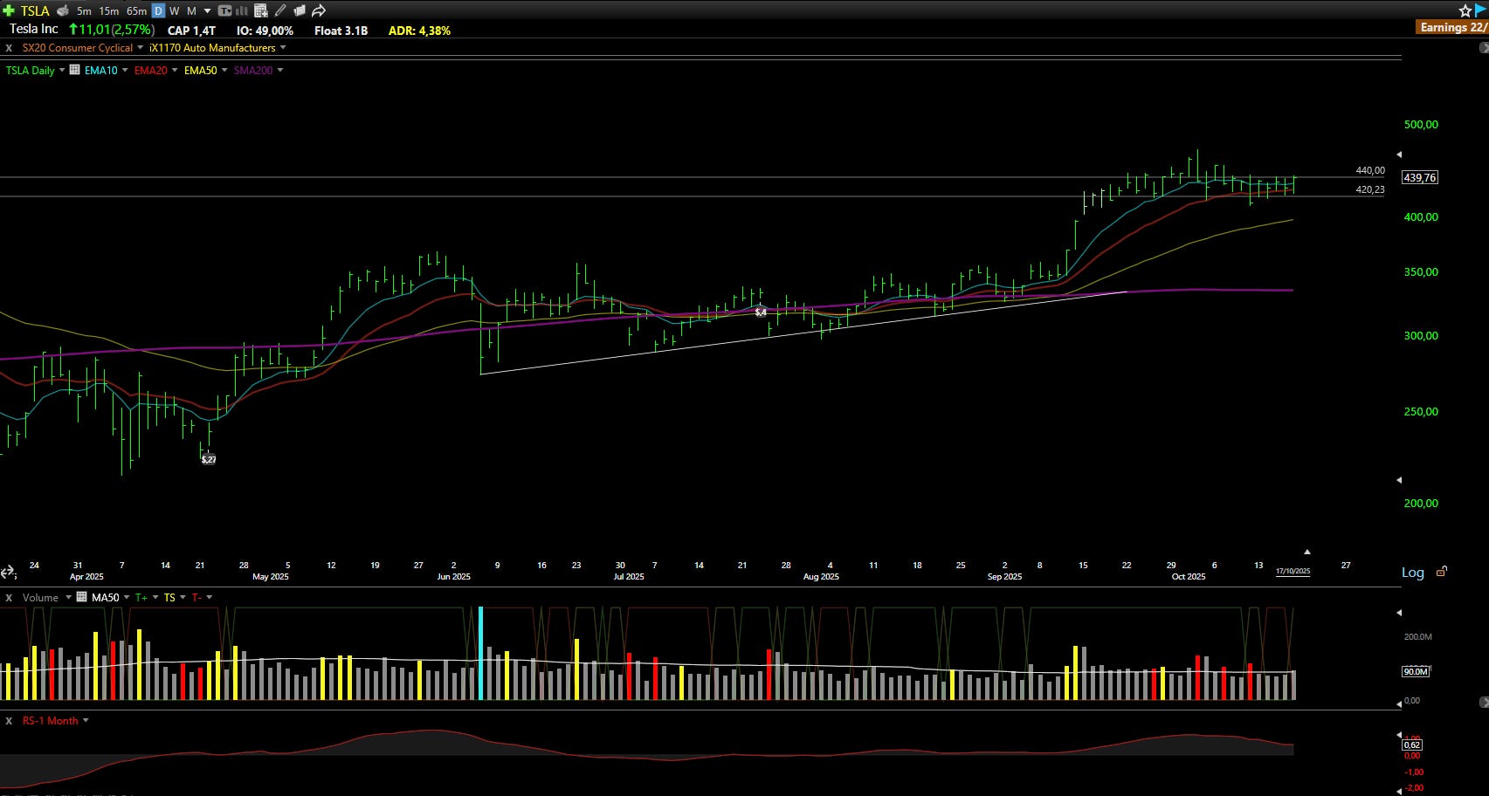This screenshot has height=796, width=1489.
Task: Open price pane grid icon beside TSLA Daily
Action: 75,70
